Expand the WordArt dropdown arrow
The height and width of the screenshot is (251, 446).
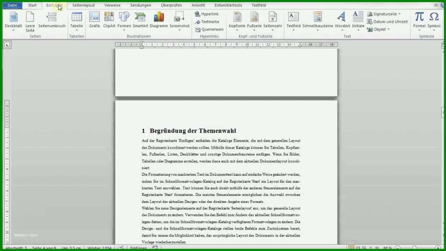(342, 30)
